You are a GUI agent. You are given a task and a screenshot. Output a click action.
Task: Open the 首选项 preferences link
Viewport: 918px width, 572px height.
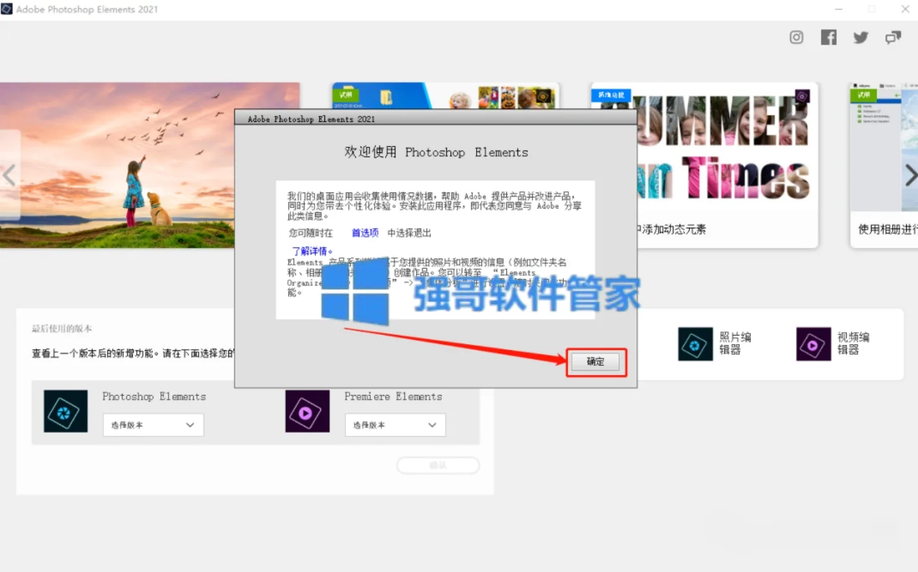coord(365,233)
